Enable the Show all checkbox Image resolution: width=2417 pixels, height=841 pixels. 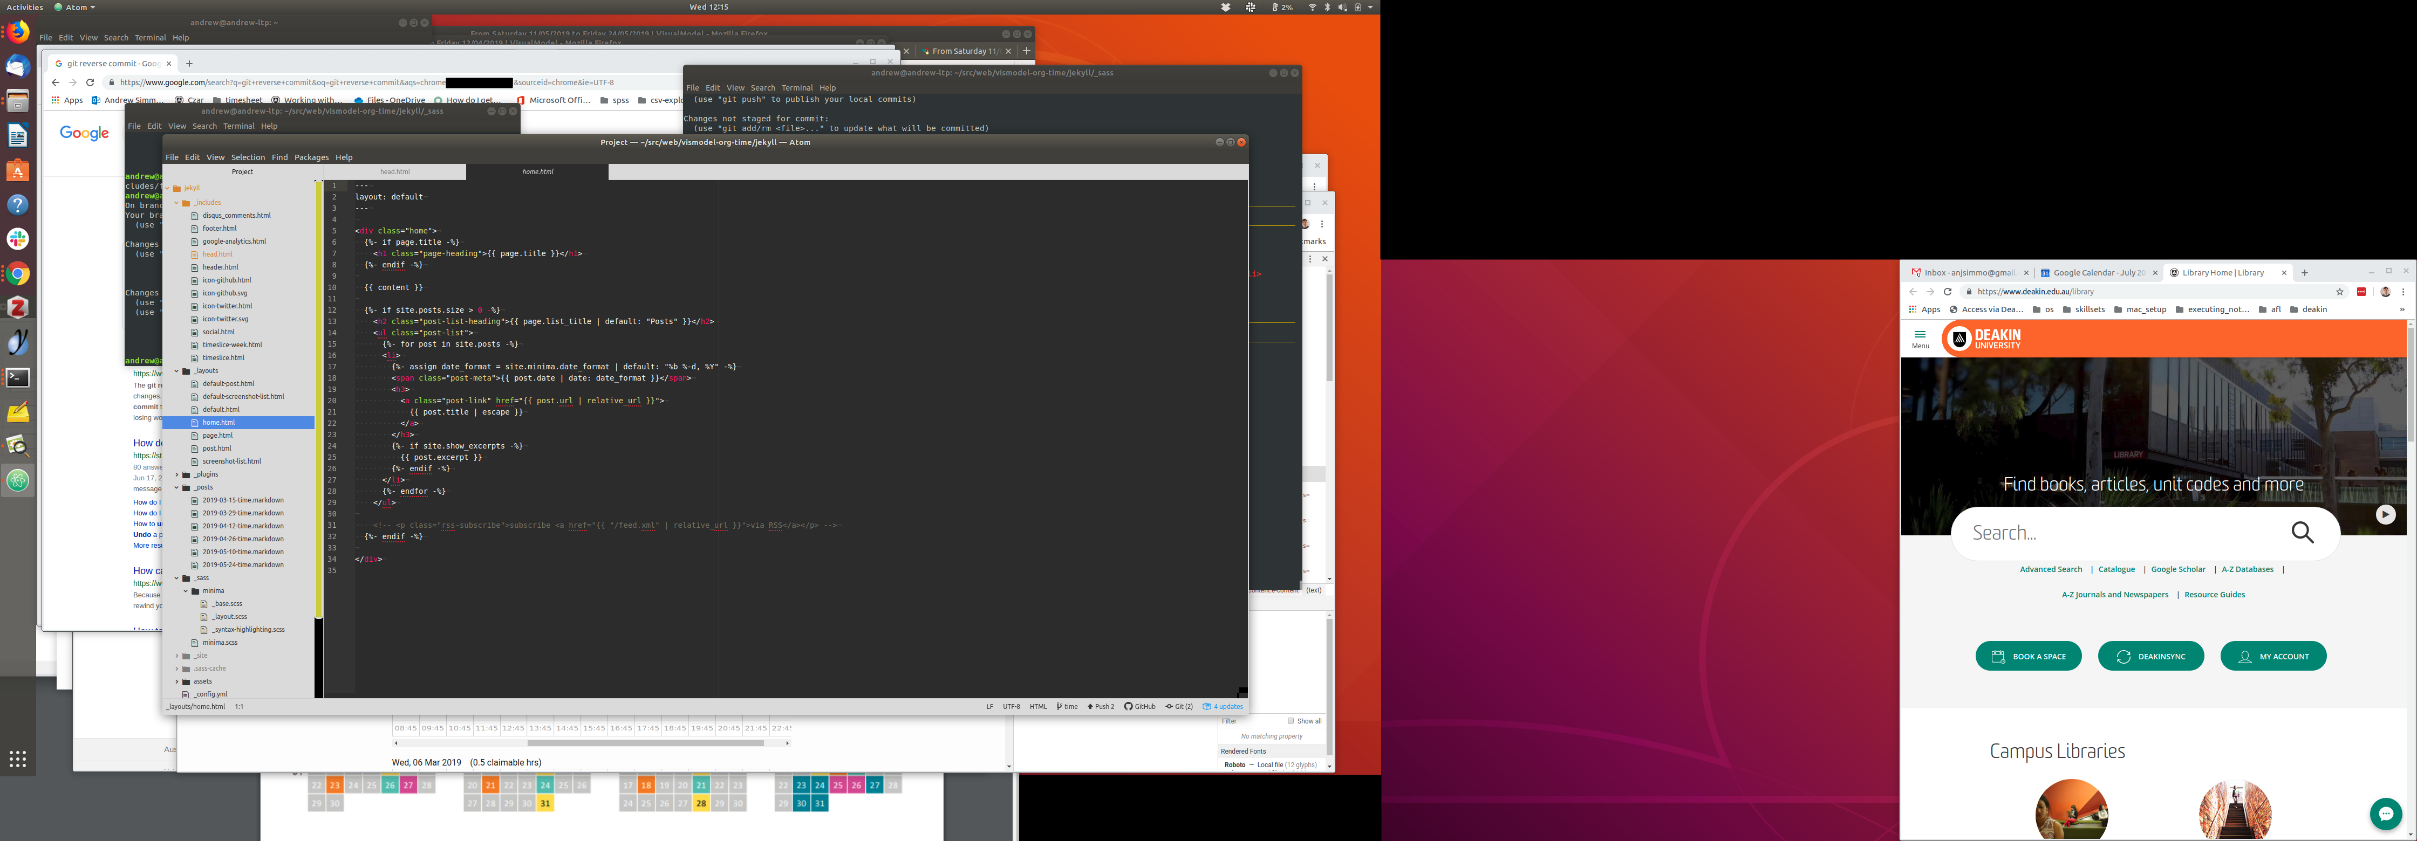coord(1291,721)
